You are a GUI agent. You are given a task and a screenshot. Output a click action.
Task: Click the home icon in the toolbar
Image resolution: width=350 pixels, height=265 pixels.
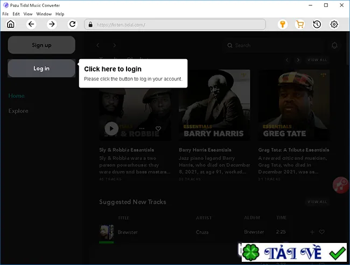pos(10,24)
